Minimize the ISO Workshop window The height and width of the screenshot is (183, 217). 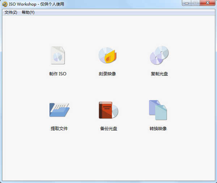click(187, 3)
